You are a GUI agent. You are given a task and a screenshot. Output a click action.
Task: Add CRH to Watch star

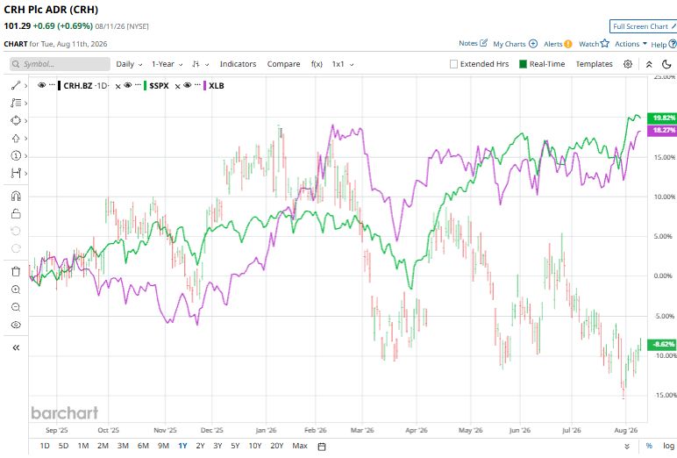click(605, 43)
